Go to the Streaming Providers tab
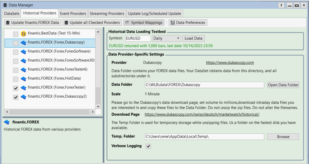The height and width of the screenshot is (164, 309). click(x=107, y=14)
